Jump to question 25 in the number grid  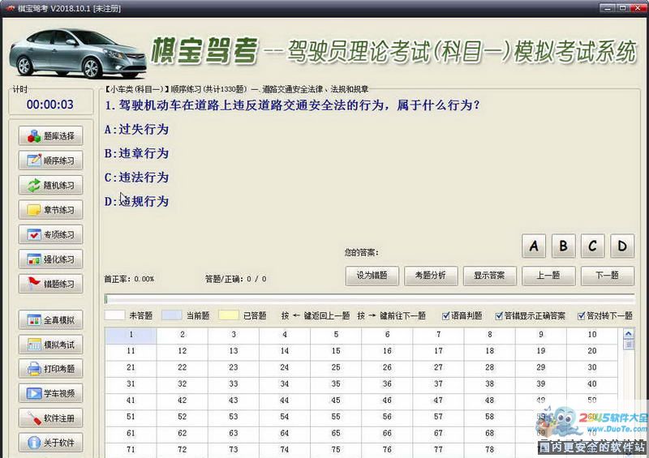click(x=336, y=367)
